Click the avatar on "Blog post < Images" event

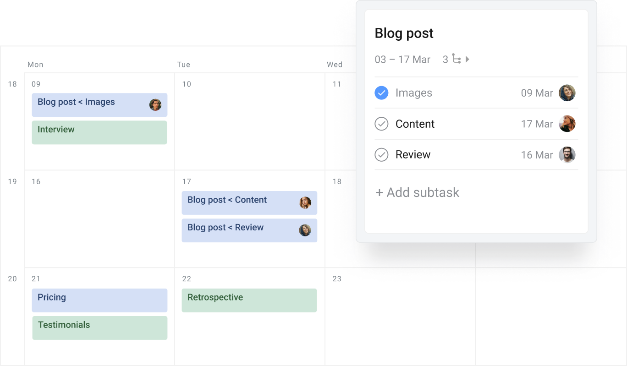point(155,104)
